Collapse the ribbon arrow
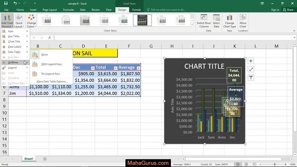Viewport: 297px width, 167px height. [x=294, y=31]
